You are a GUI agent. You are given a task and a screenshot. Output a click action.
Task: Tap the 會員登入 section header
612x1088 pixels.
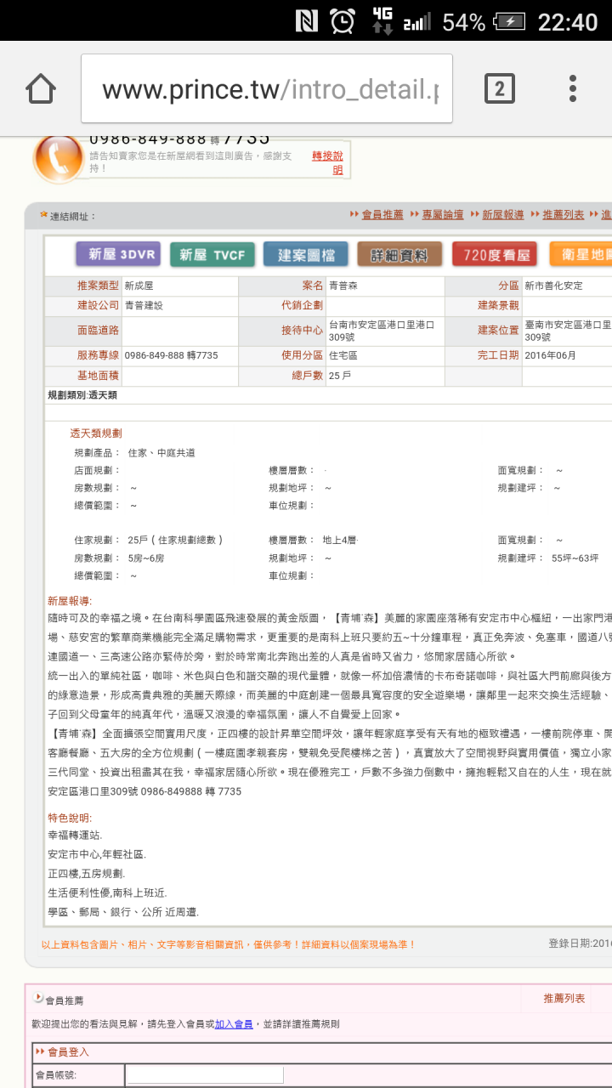coord(67,1051)
